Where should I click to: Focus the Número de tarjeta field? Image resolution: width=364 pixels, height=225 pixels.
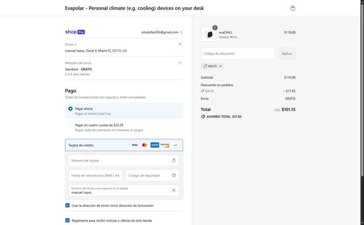pos(124,161)
